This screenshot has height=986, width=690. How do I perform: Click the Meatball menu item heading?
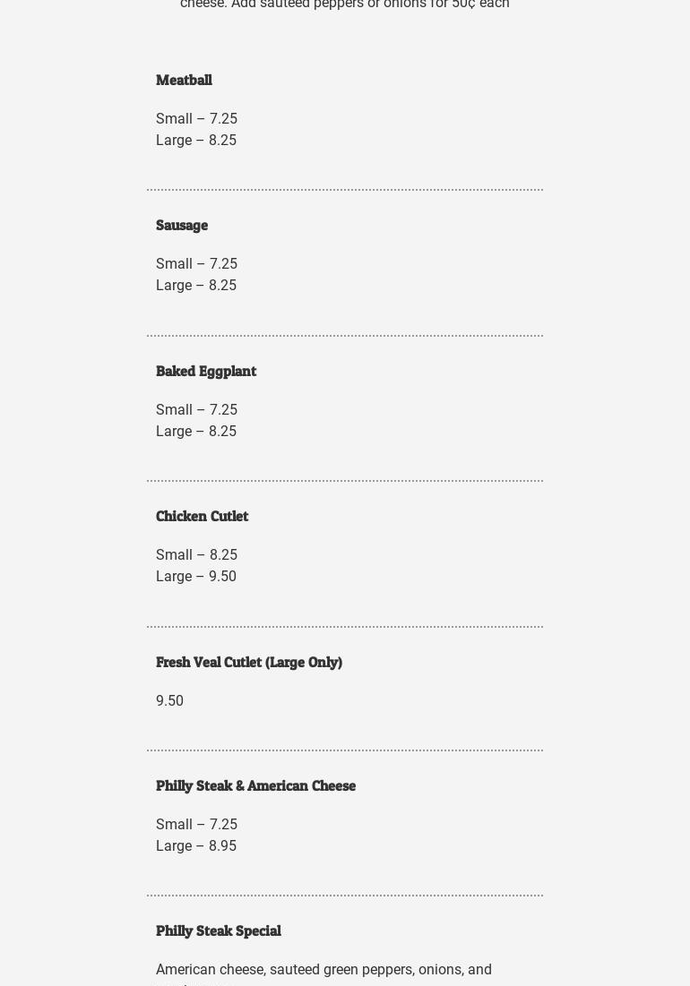[184, 80]
